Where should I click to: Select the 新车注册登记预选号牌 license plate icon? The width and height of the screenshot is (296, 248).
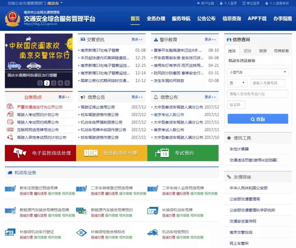click(10, 188)
